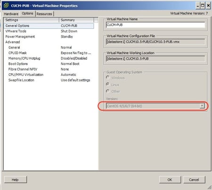Minimize the Virtual Machine Properties window

point(198,6)
